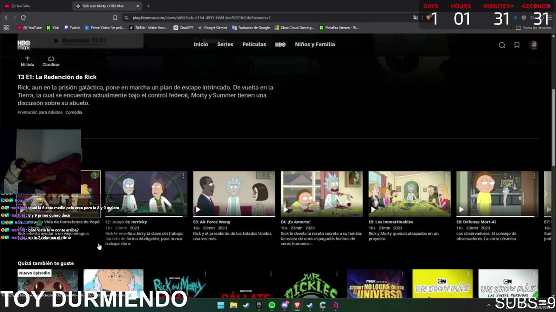Click the browser address bar URL
Viewport: 556px width, 312px height.
pyautogui.click(x=202, y=18)
